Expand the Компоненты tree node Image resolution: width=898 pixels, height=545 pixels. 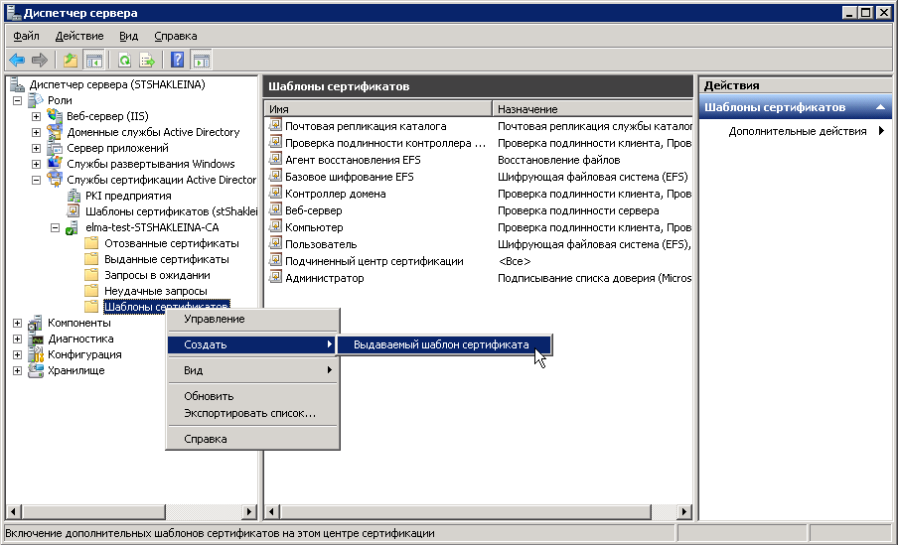click(x=18, y=323)
